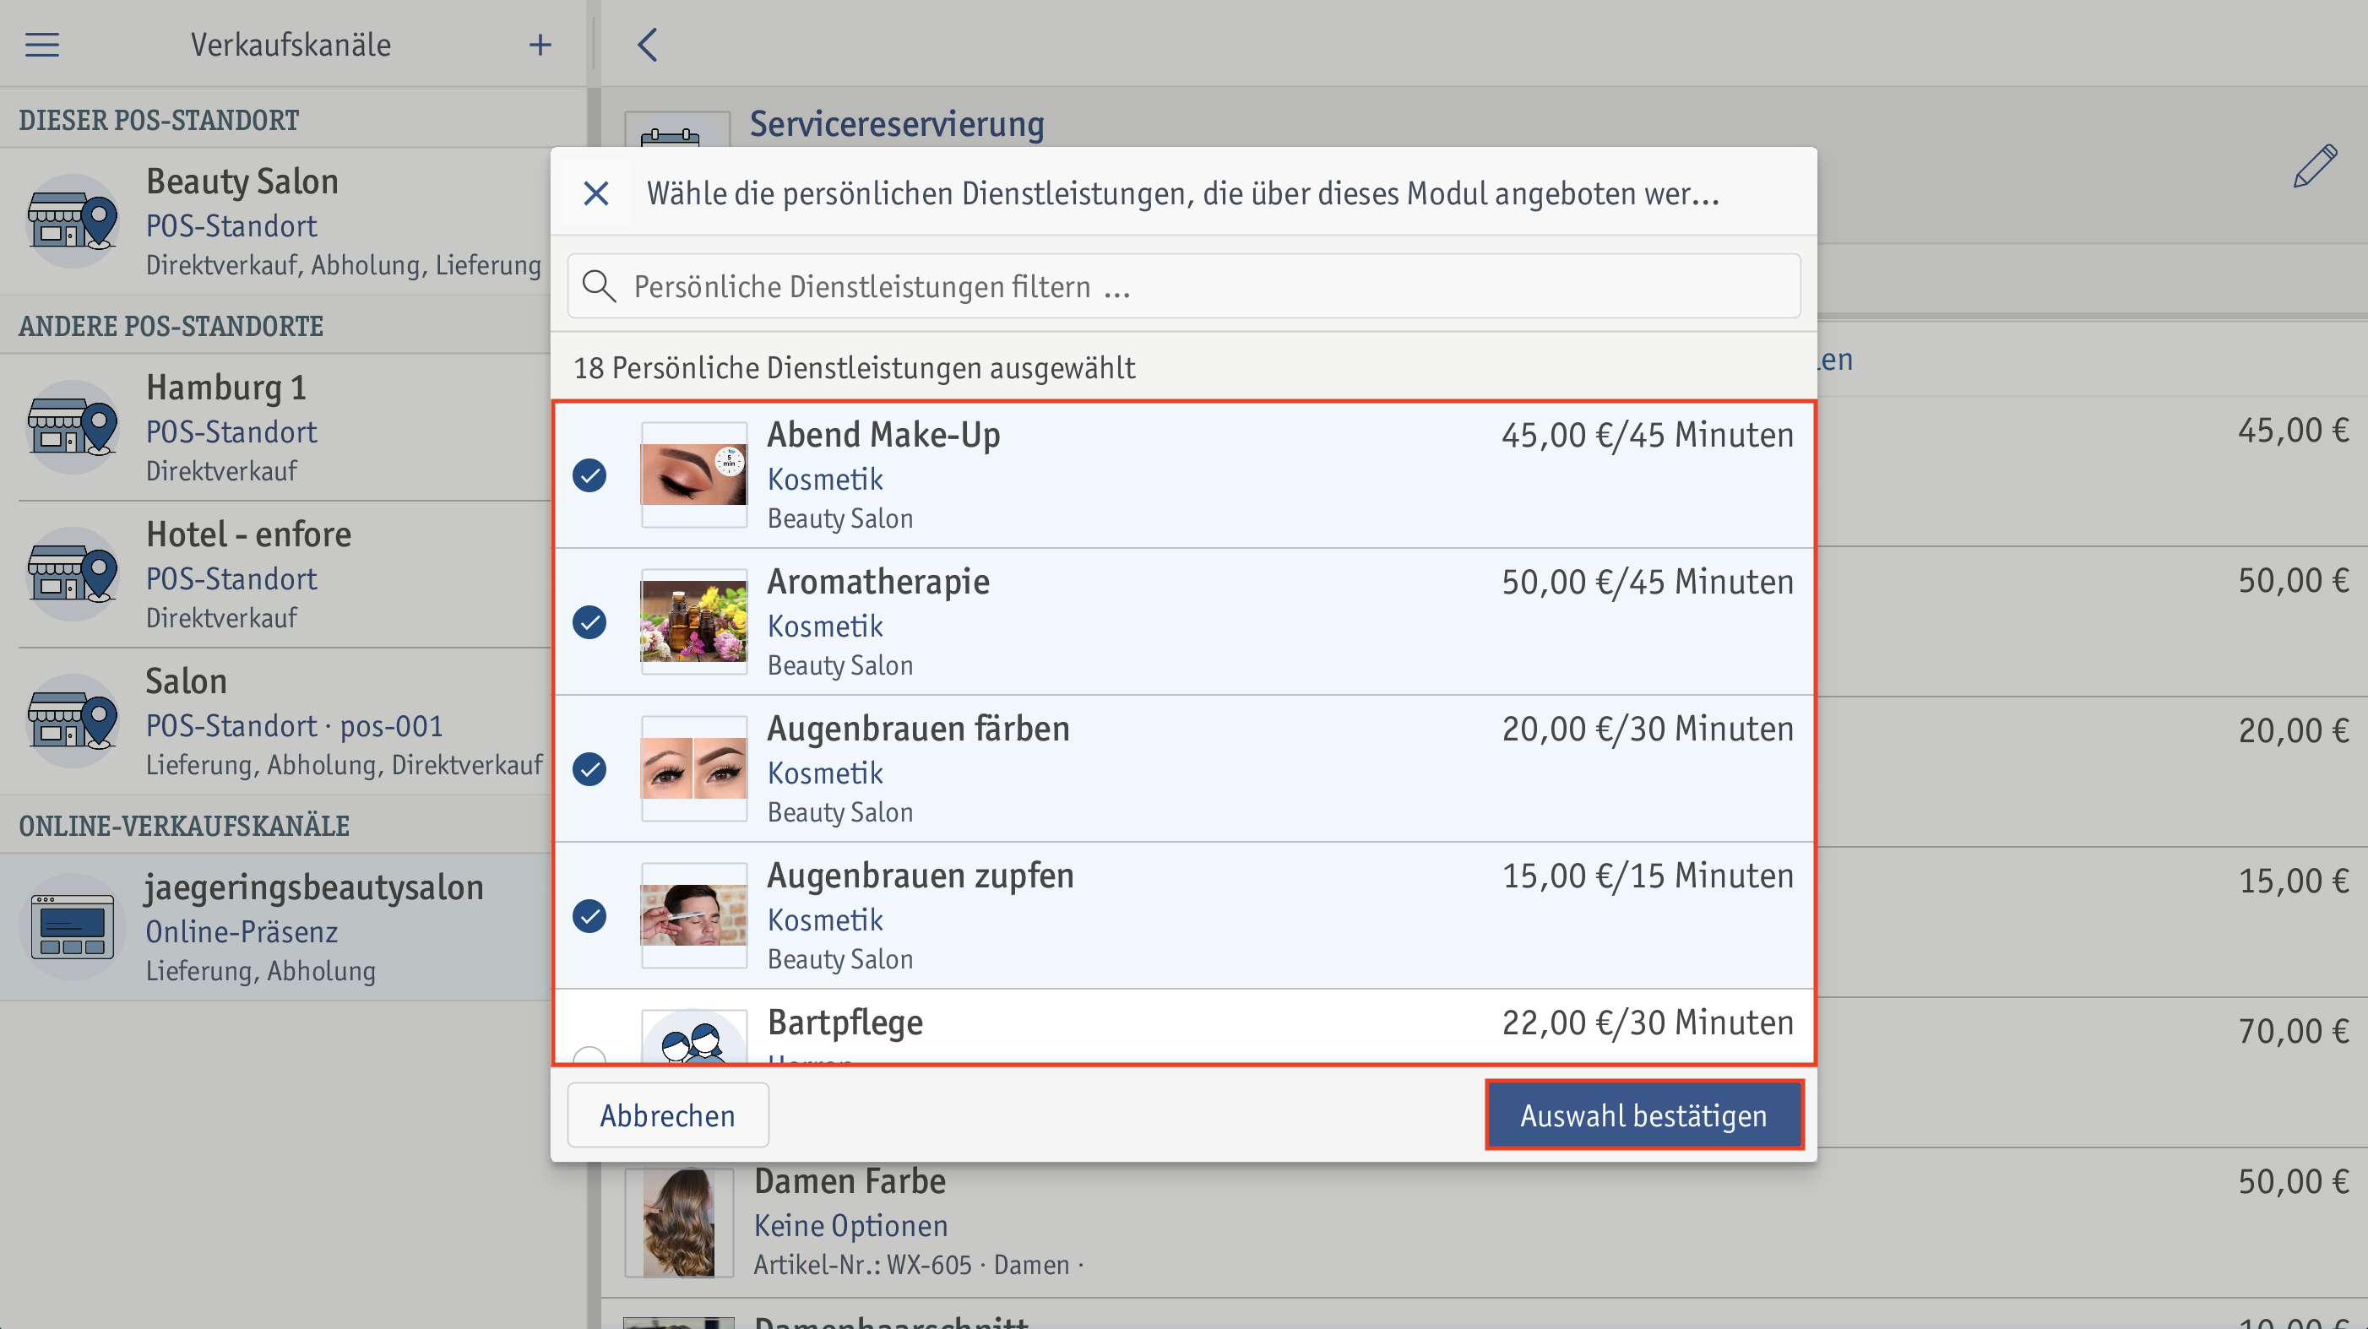Screen dimensions: 2368x1329
Task: Click the pencil edit icon
Action: [2314, 166]
